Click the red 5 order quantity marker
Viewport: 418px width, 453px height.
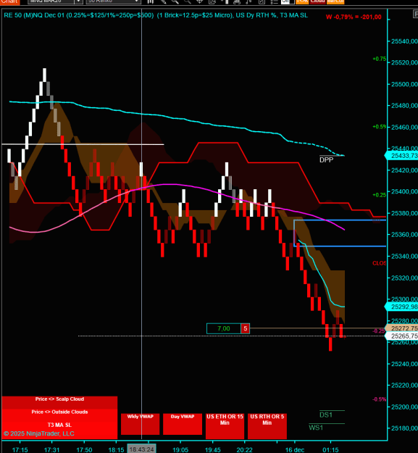245,328
